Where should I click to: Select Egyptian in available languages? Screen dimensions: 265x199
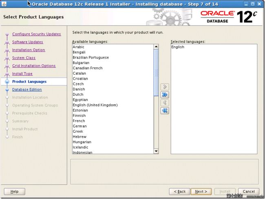113,100
